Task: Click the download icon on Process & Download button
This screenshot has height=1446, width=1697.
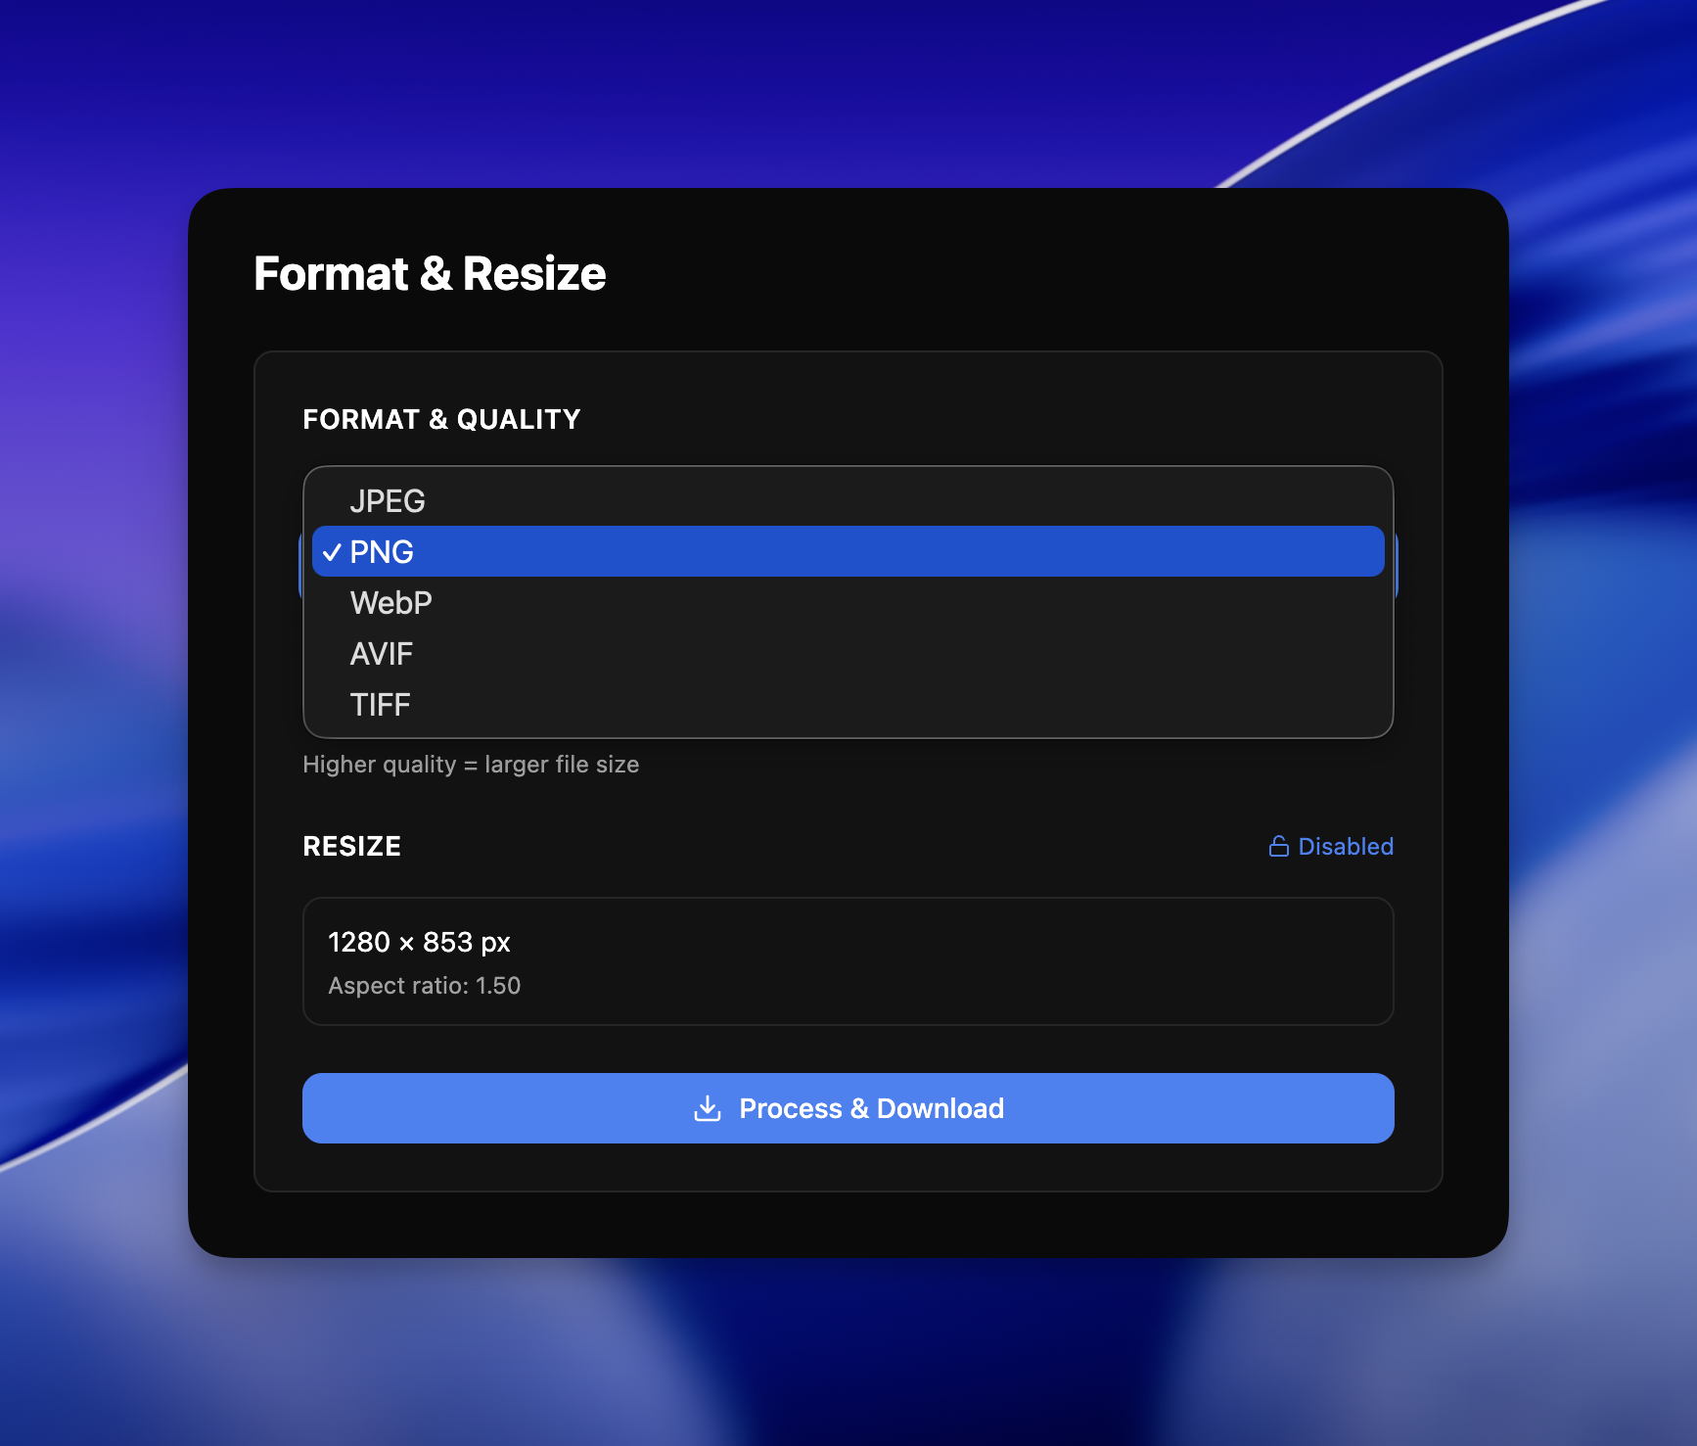Action: 709,1107
